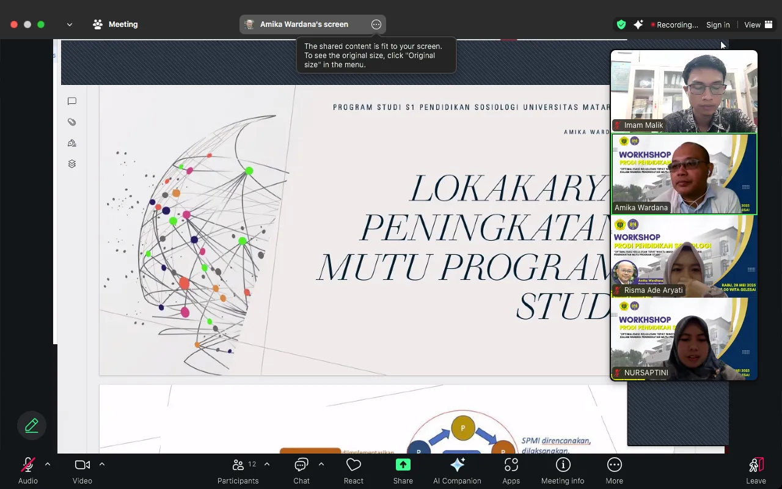Click the Recording indicator
The width and height of the screenshot is (782, 489).
pos(674,25)
